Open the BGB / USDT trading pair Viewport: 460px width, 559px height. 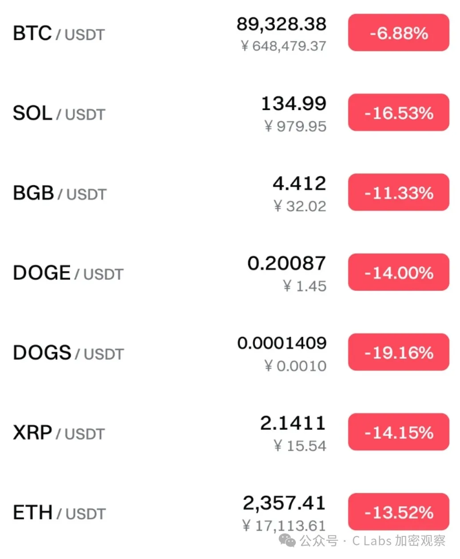59,193
